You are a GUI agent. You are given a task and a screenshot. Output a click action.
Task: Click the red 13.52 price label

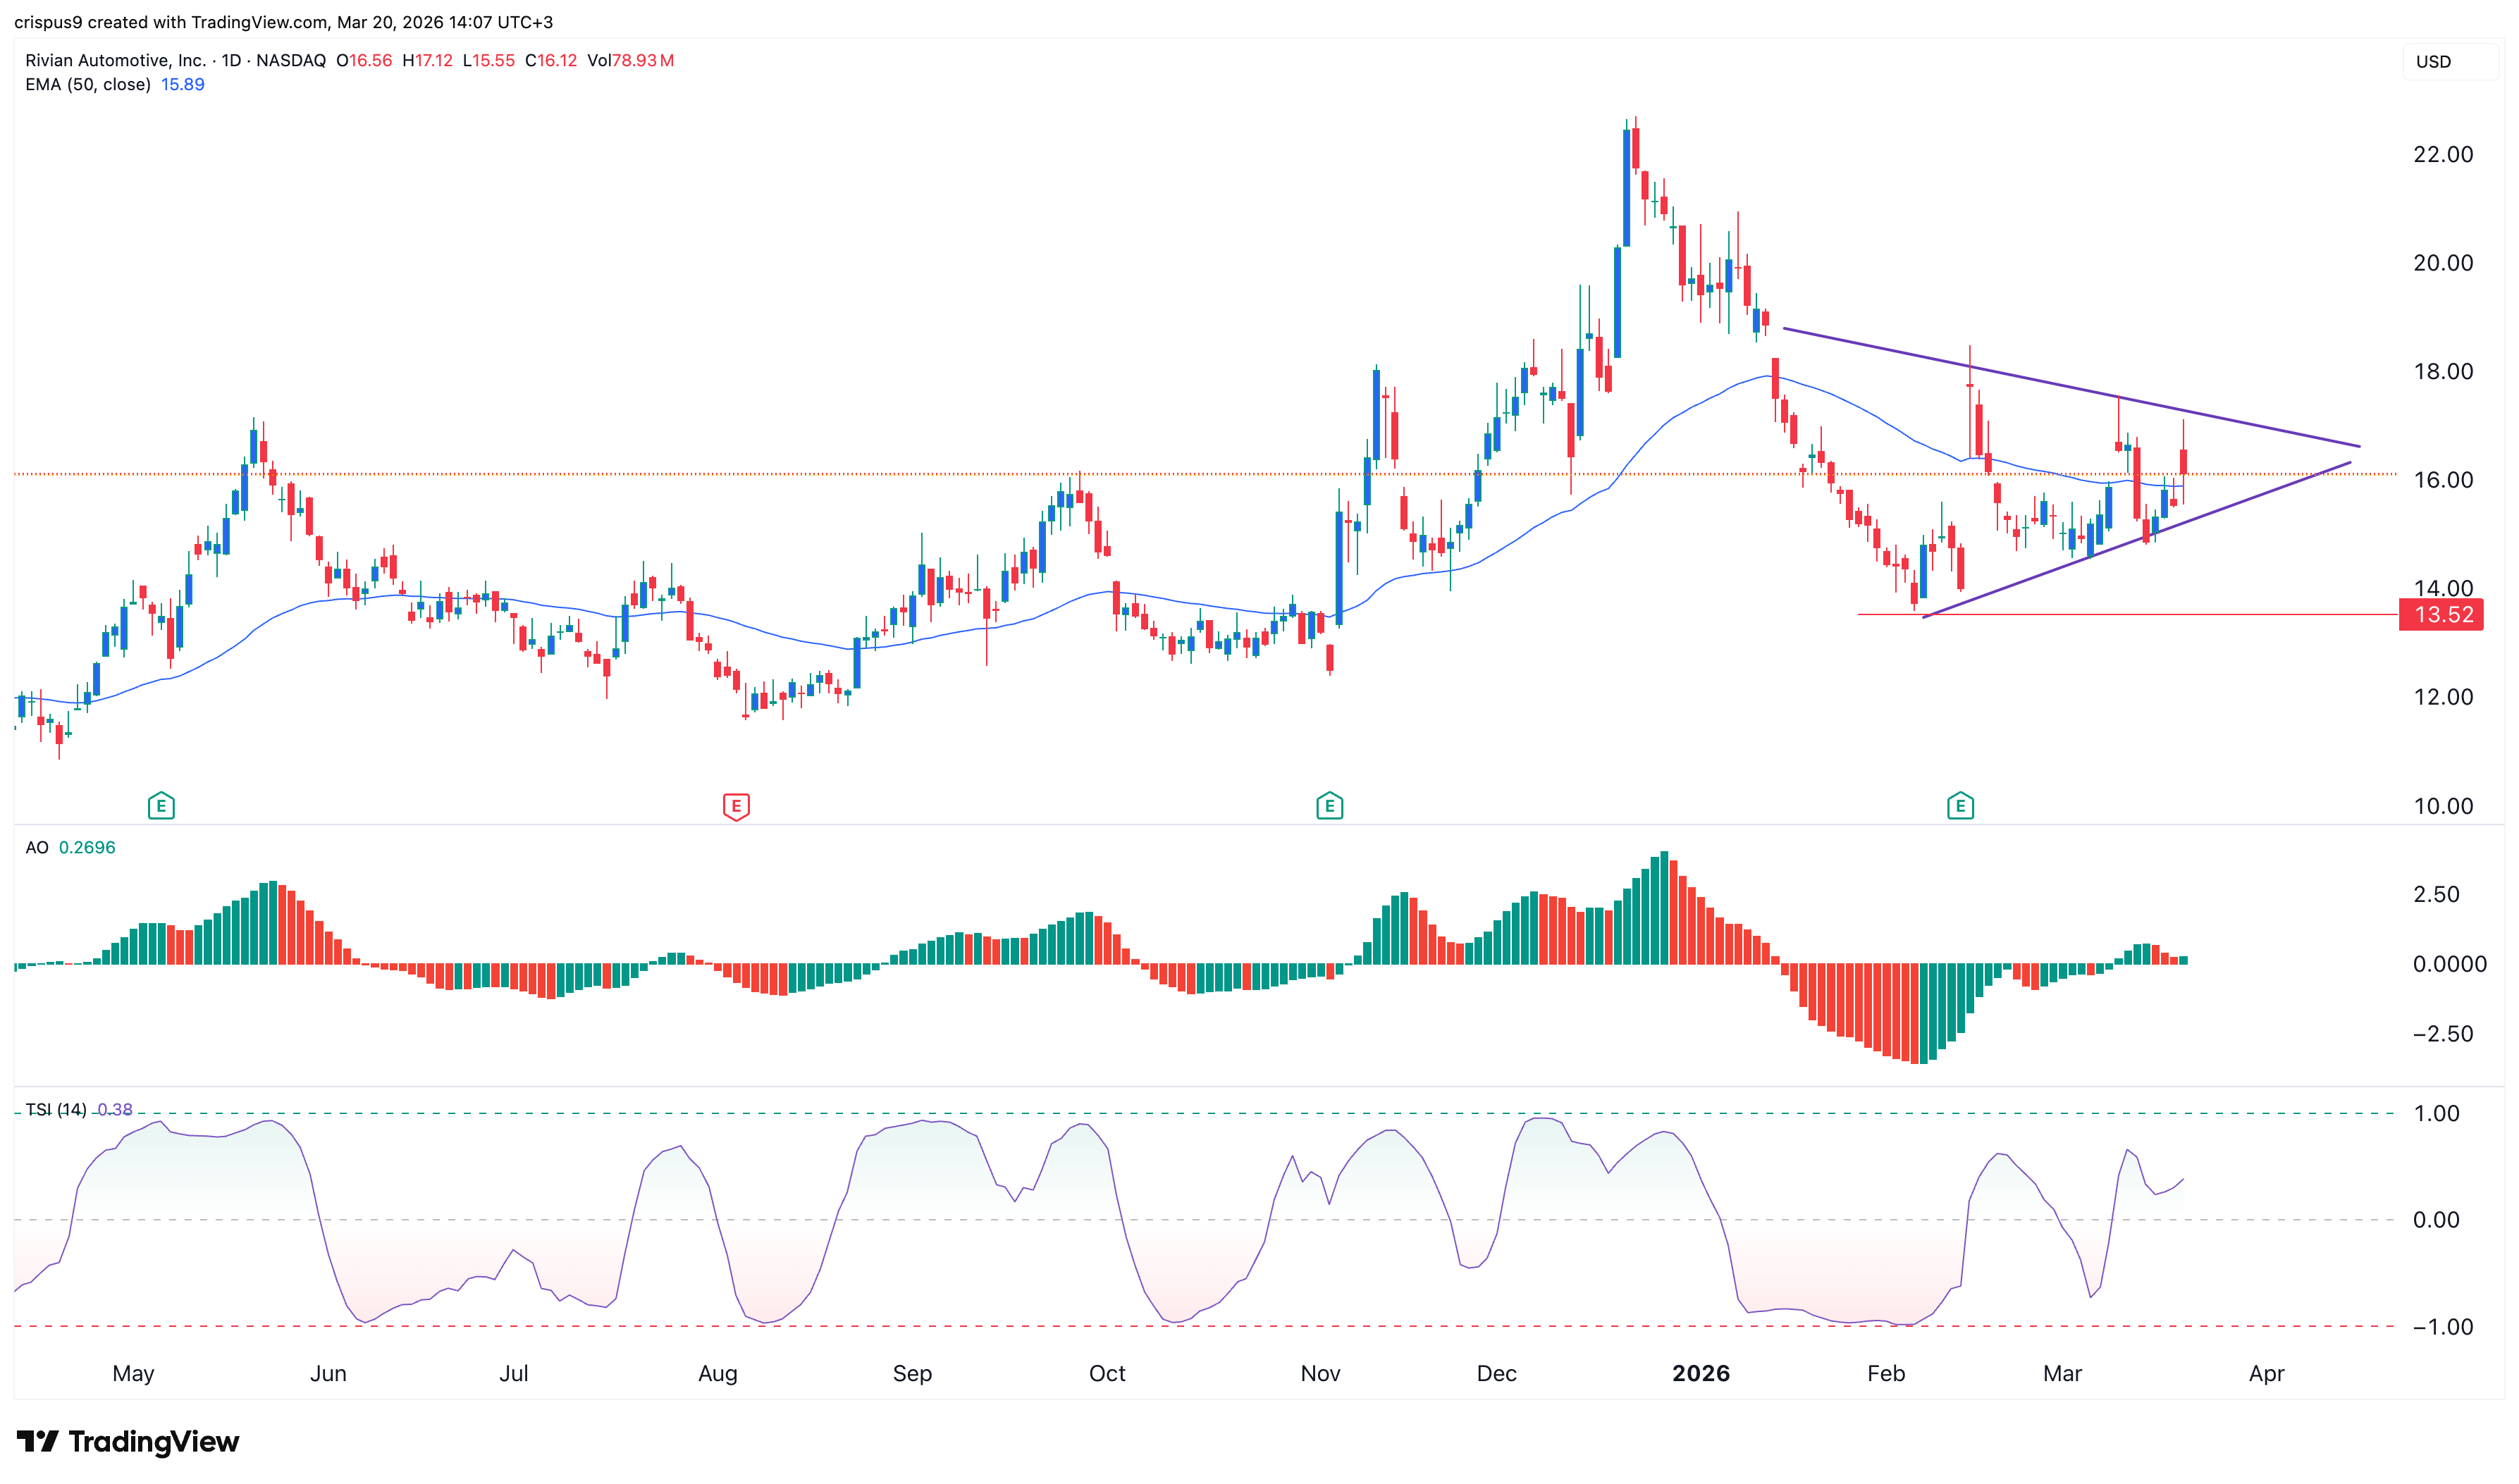coord(2441,615)
